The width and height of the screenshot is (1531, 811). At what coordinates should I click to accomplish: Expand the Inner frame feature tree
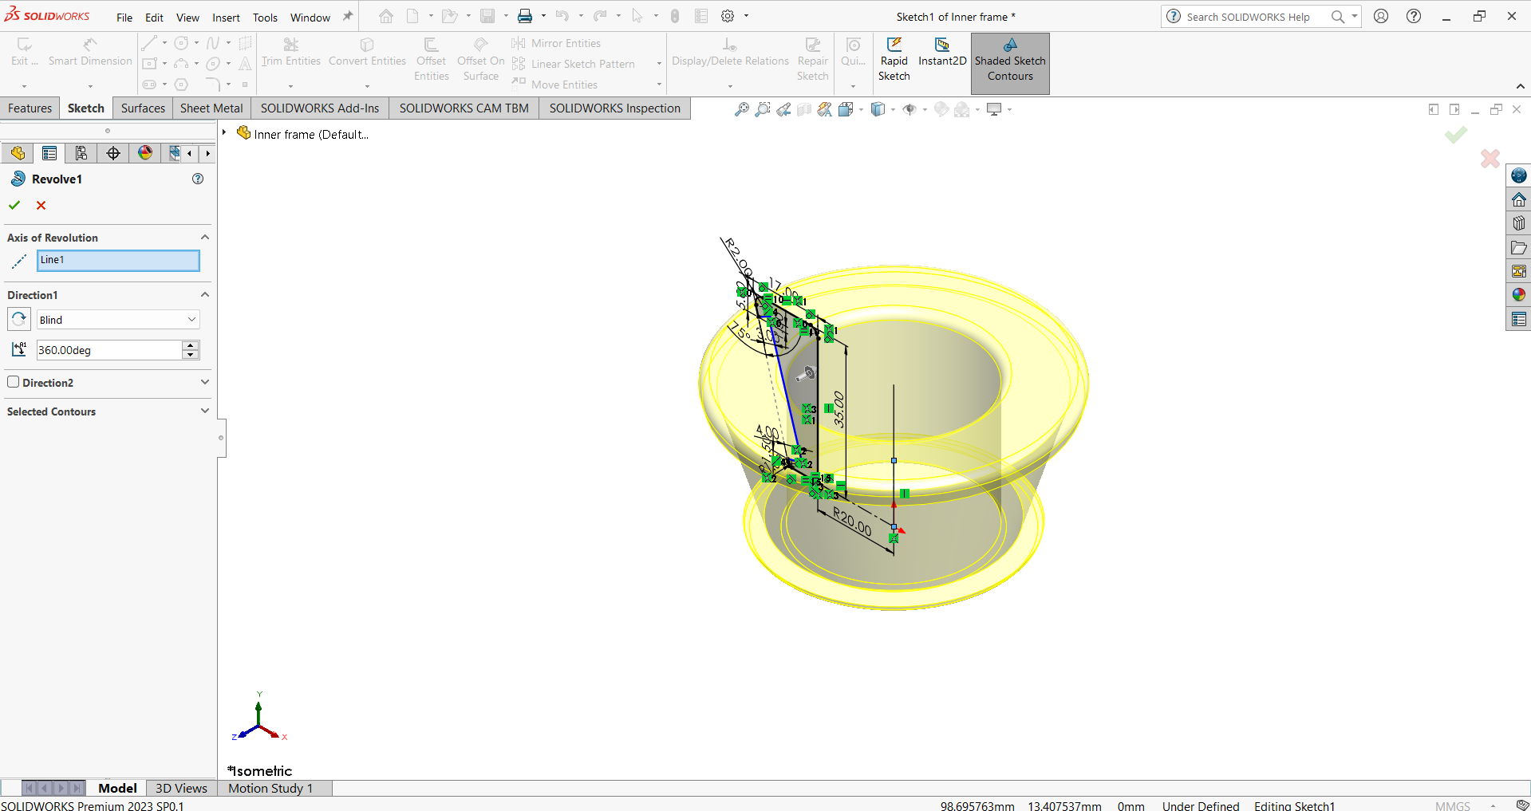pyautogui.click(x=224, y=133)
